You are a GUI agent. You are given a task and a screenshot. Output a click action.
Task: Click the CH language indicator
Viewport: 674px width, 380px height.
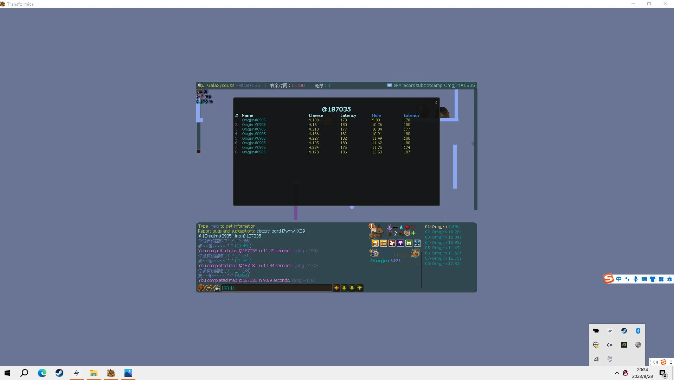click(x=655, y=362)
